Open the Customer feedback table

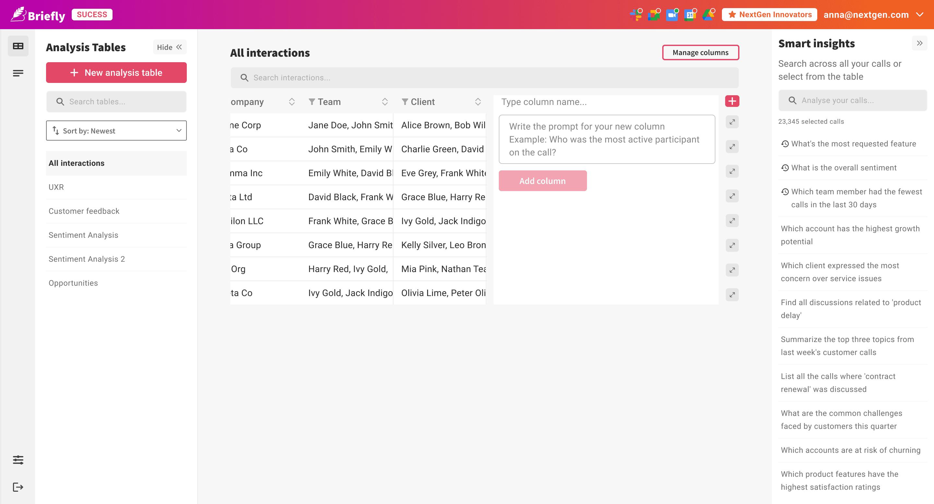click(x=84, y=211)
